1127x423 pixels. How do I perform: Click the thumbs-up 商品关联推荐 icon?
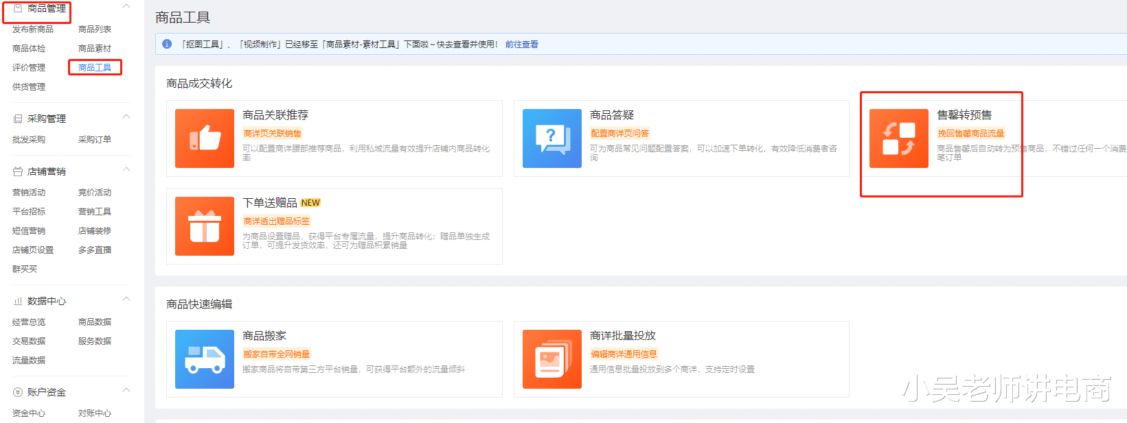(204, 138)
